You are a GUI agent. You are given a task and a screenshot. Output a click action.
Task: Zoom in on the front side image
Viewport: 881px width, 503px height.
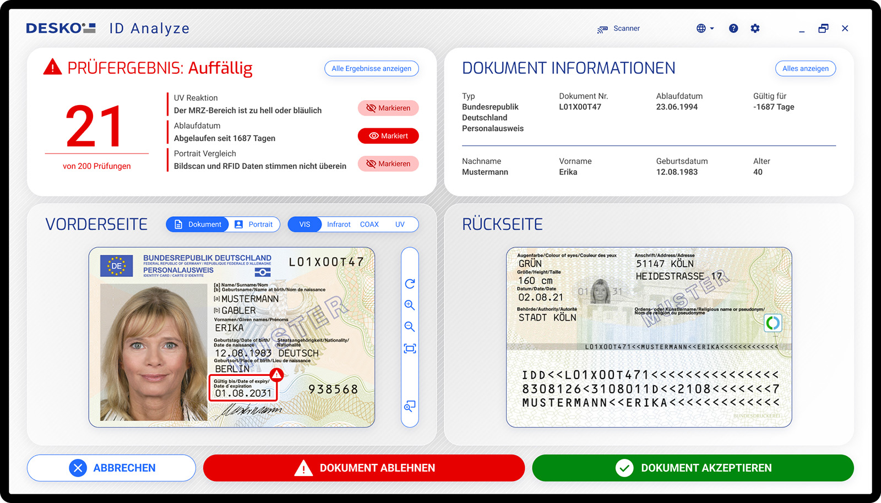[410, 305]
